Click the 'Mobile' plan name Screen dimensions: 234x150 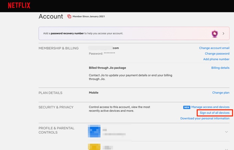coord(94,93)
